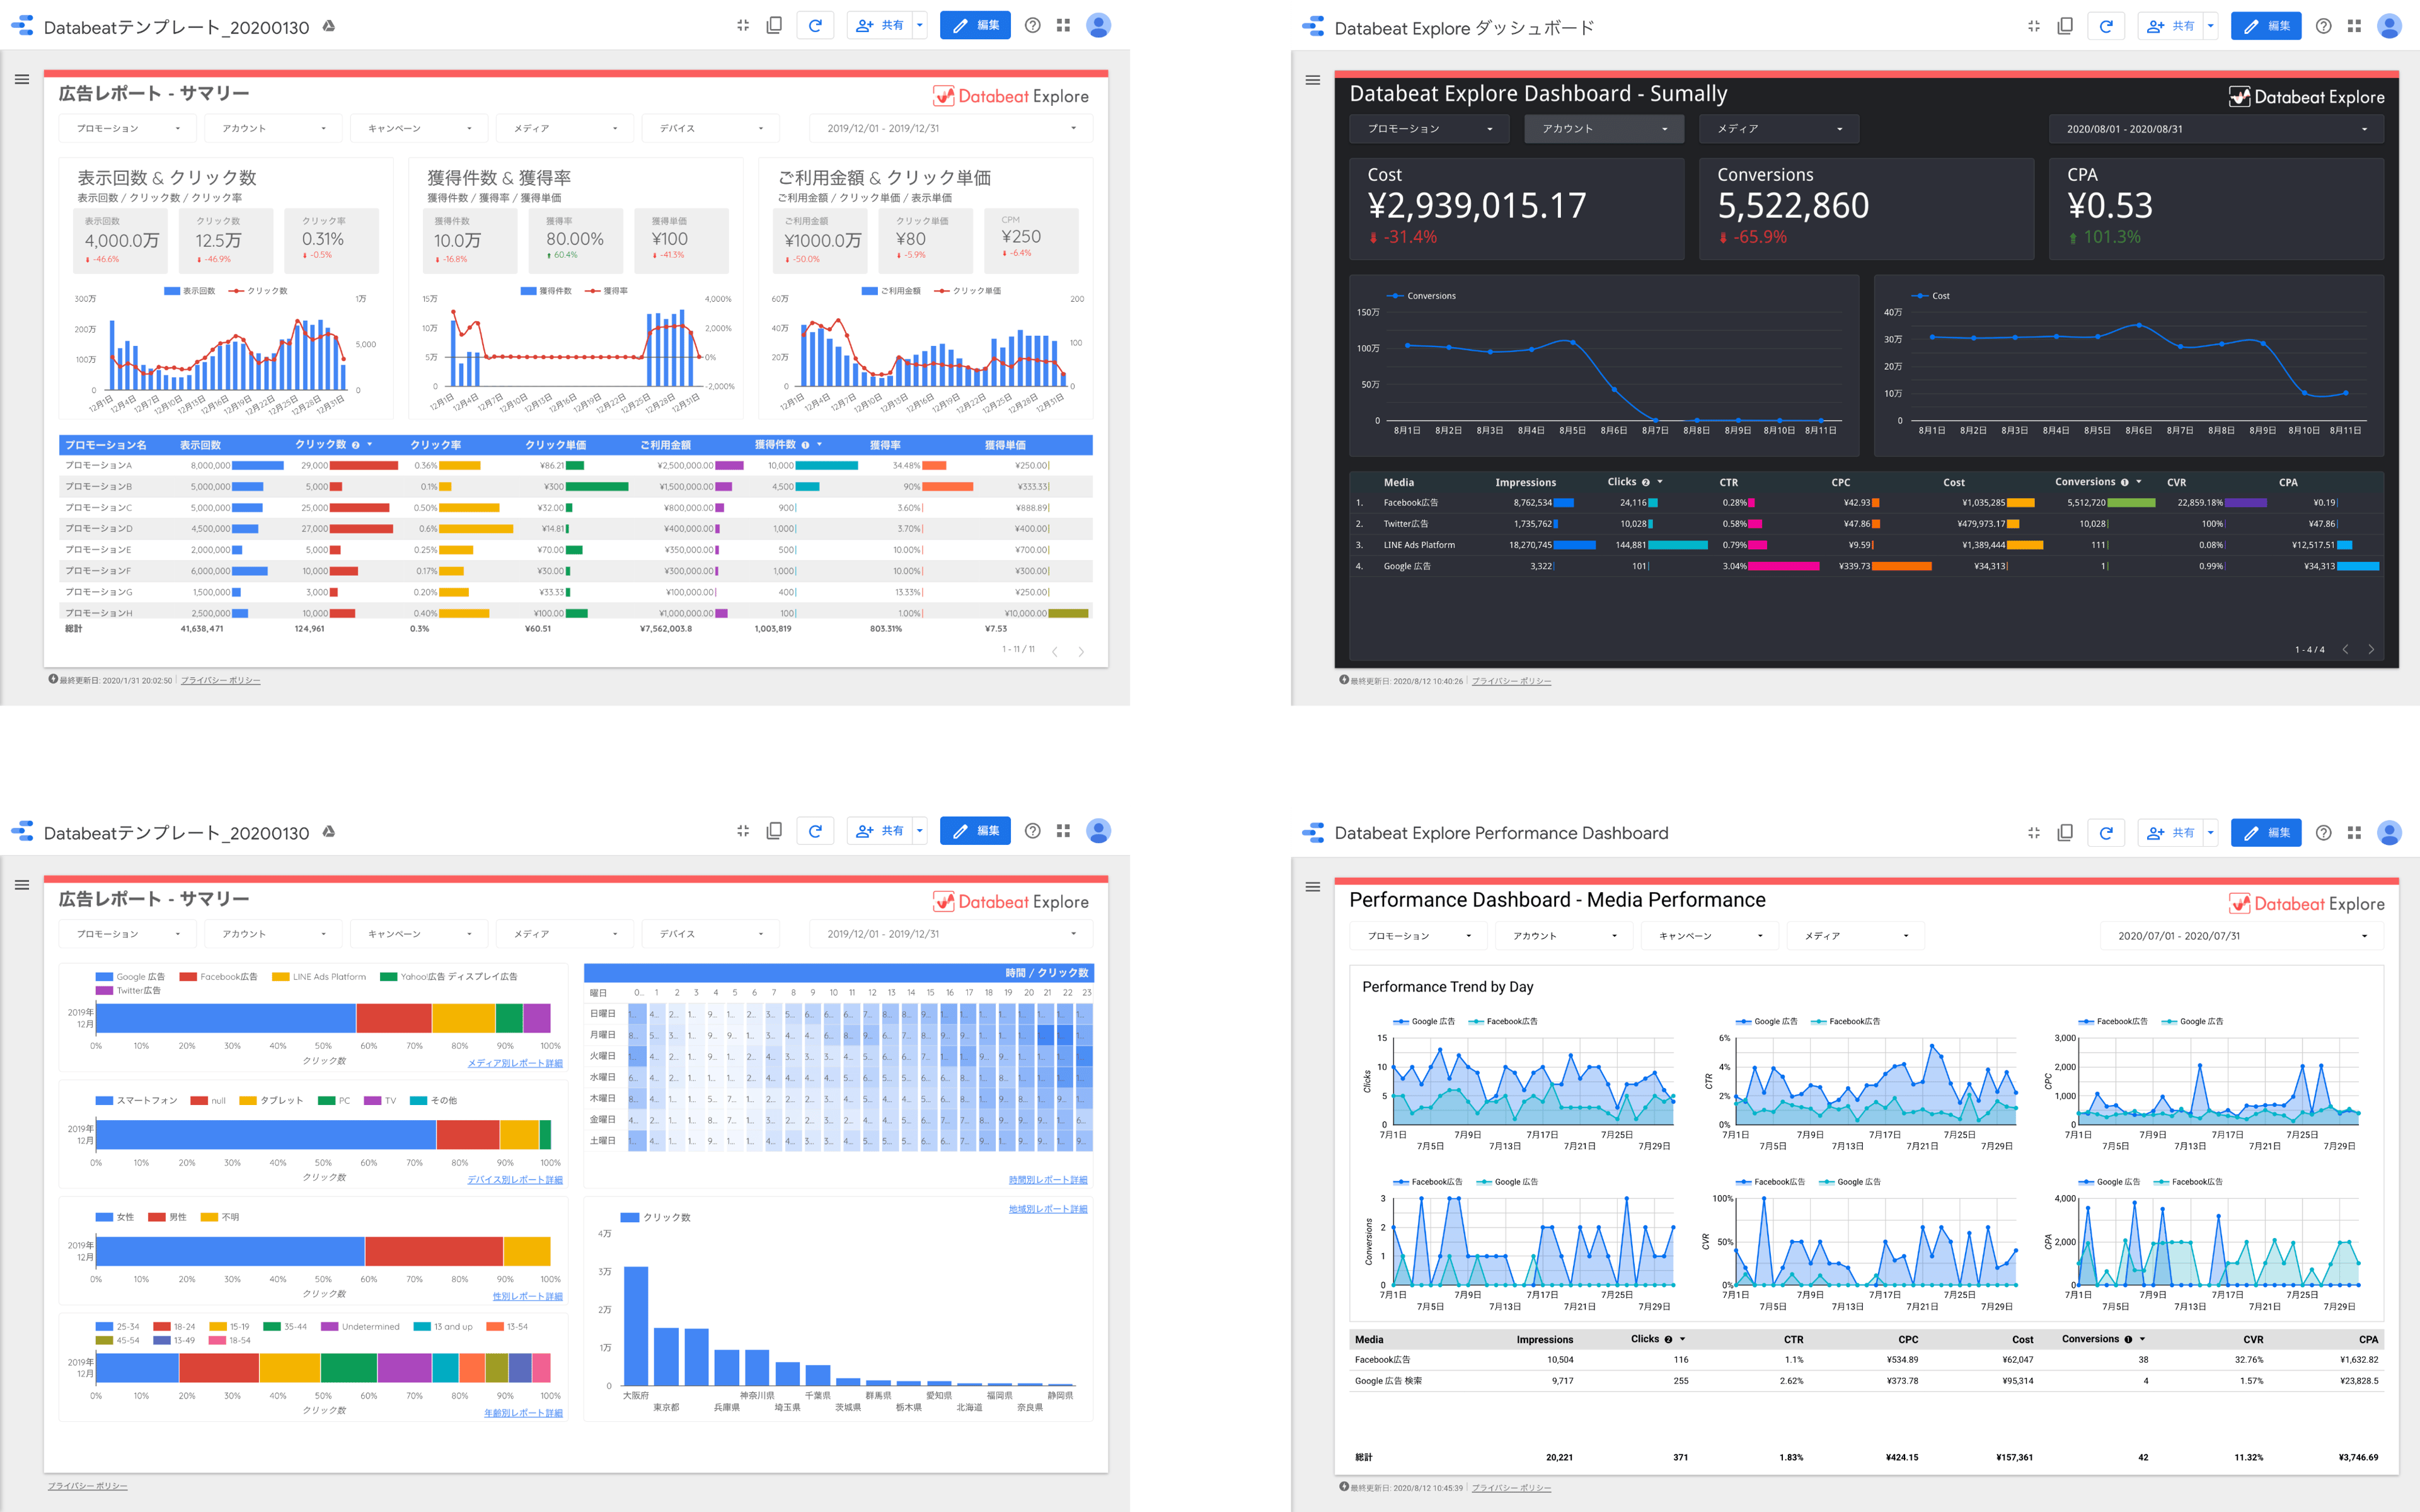The height and width of the screenshot is (1512, 2420).
Task: Open the キャンペーン filter in the Performance Dashboard
Action: 1710,936
